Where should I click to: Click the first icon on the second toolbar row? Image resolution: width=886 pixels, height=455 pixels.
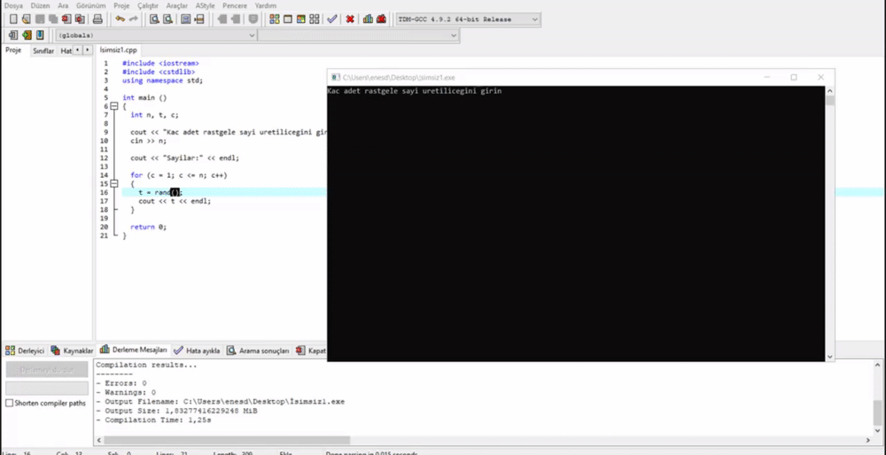tap(13, 35)
